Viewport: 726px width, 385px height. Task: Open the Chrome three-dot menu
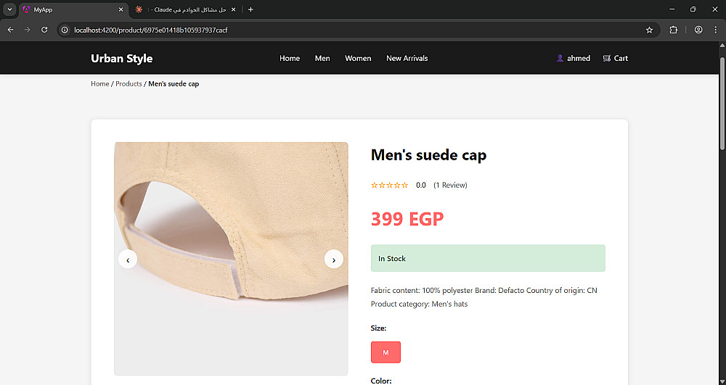(714, 30)
